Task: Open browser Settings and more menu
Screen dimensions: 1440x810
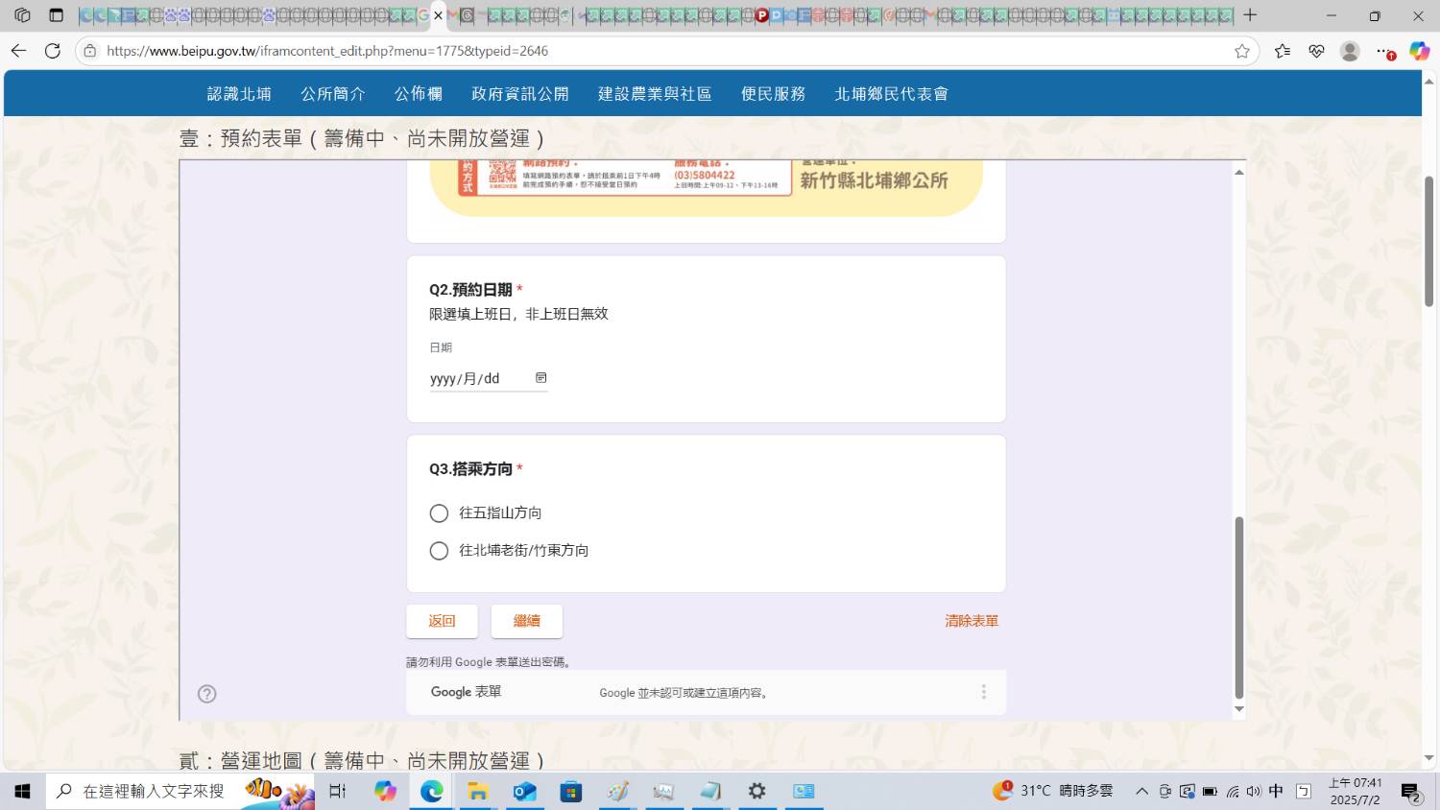Action: coord(1383,51)
